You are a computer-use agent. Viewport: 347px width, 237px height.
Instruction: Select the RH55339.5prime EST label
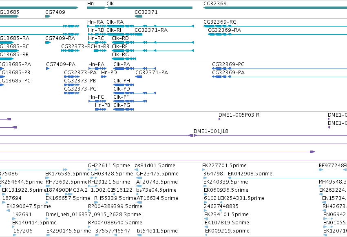coord(115,199)
